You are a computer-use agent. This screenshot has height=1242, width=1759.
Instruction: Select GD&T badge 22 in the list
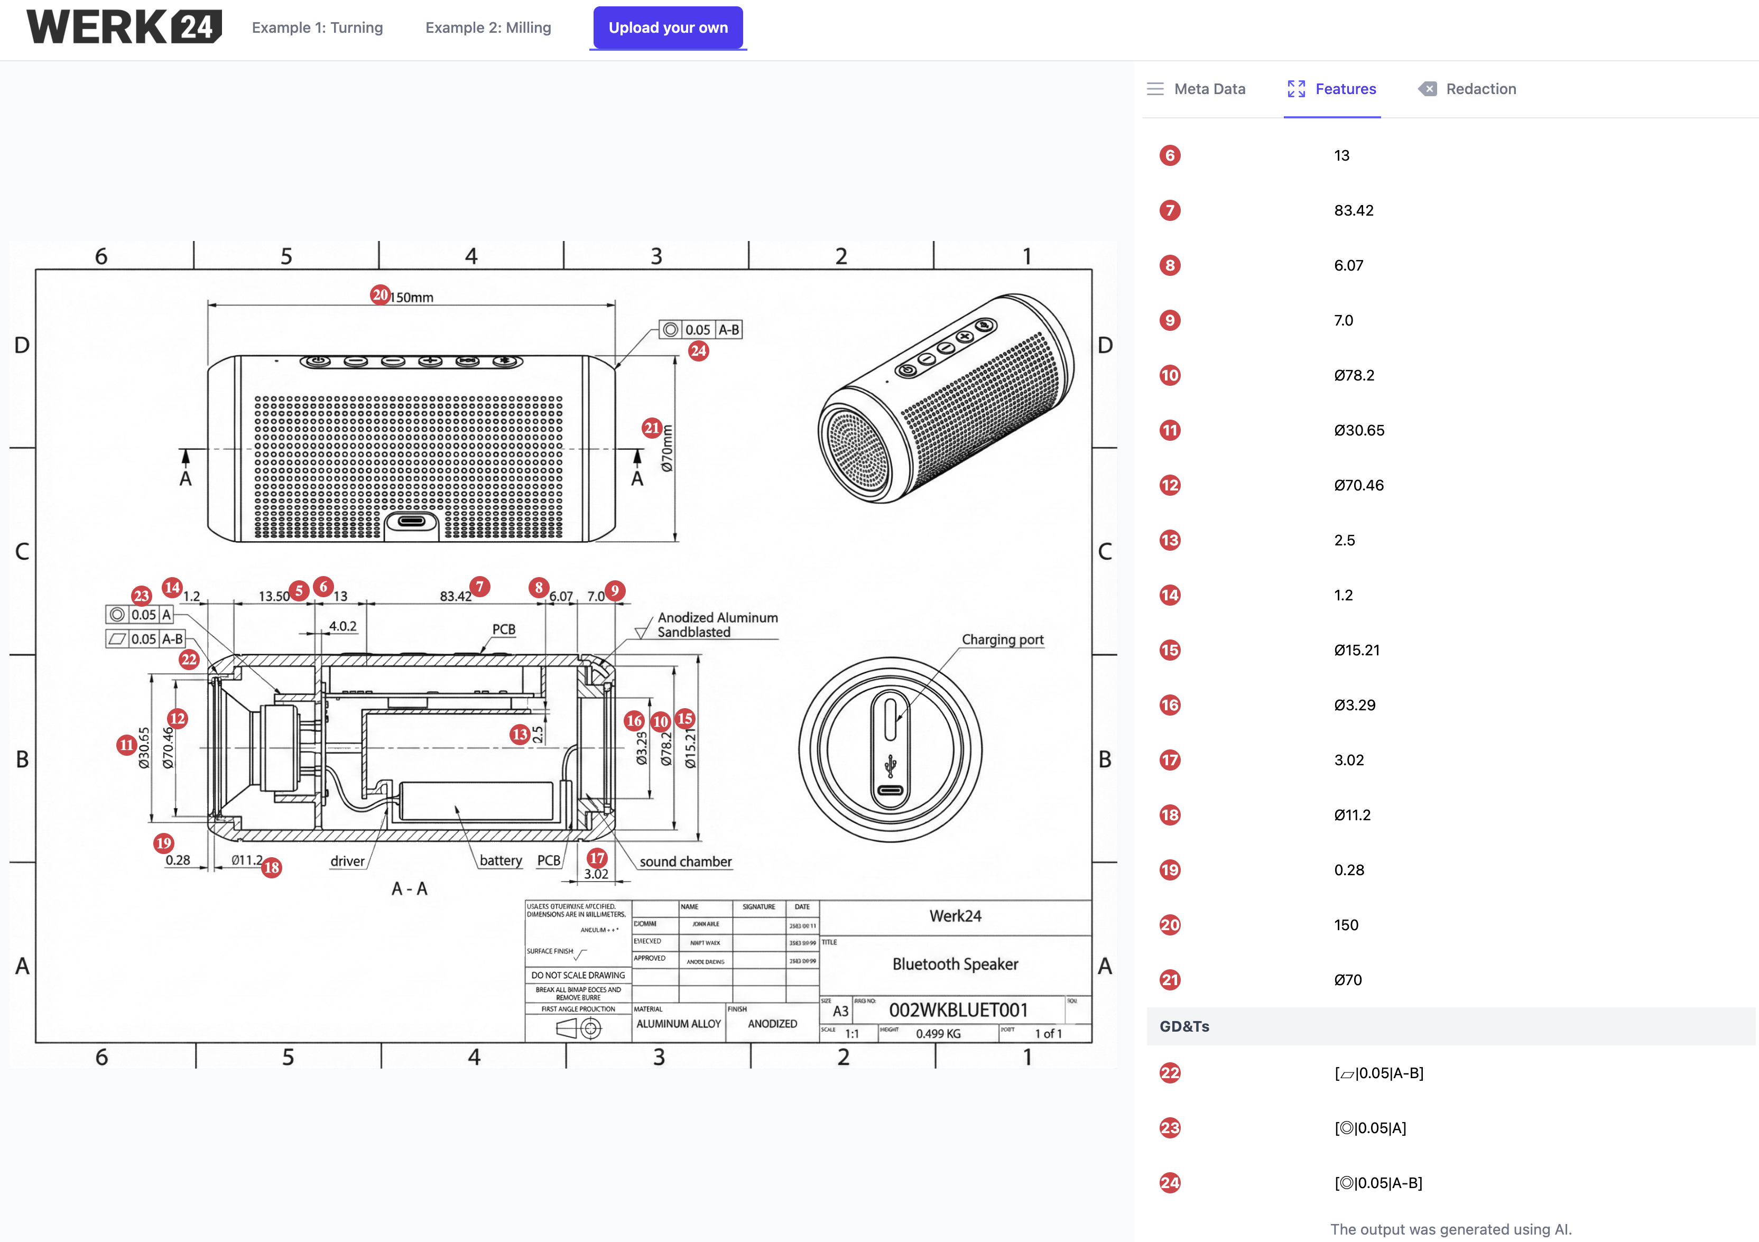pos(1170,1073)
